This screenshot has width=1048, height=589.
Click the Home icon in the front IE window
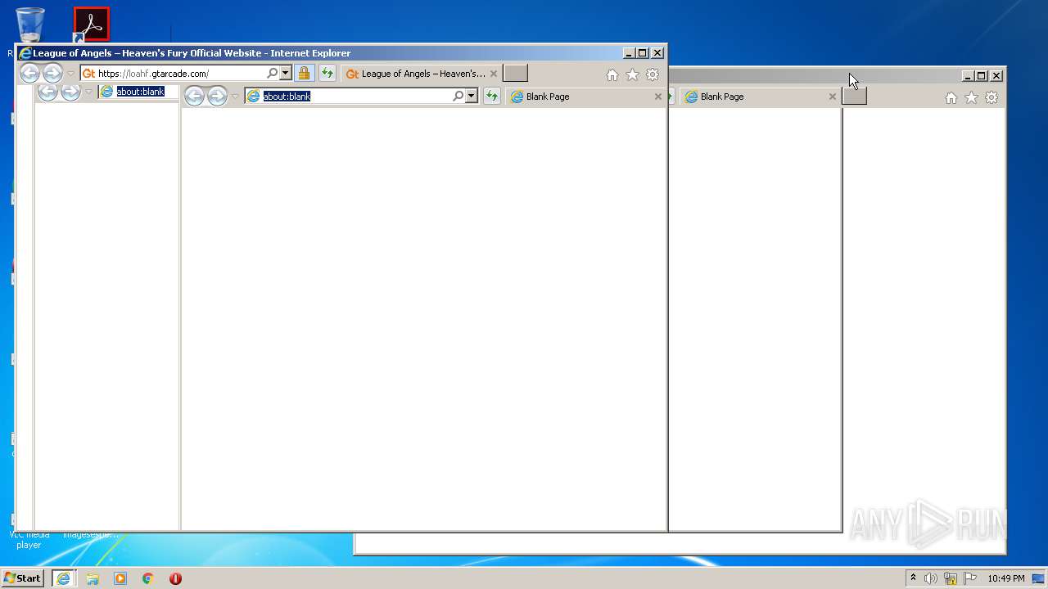(x=612, y=74)
